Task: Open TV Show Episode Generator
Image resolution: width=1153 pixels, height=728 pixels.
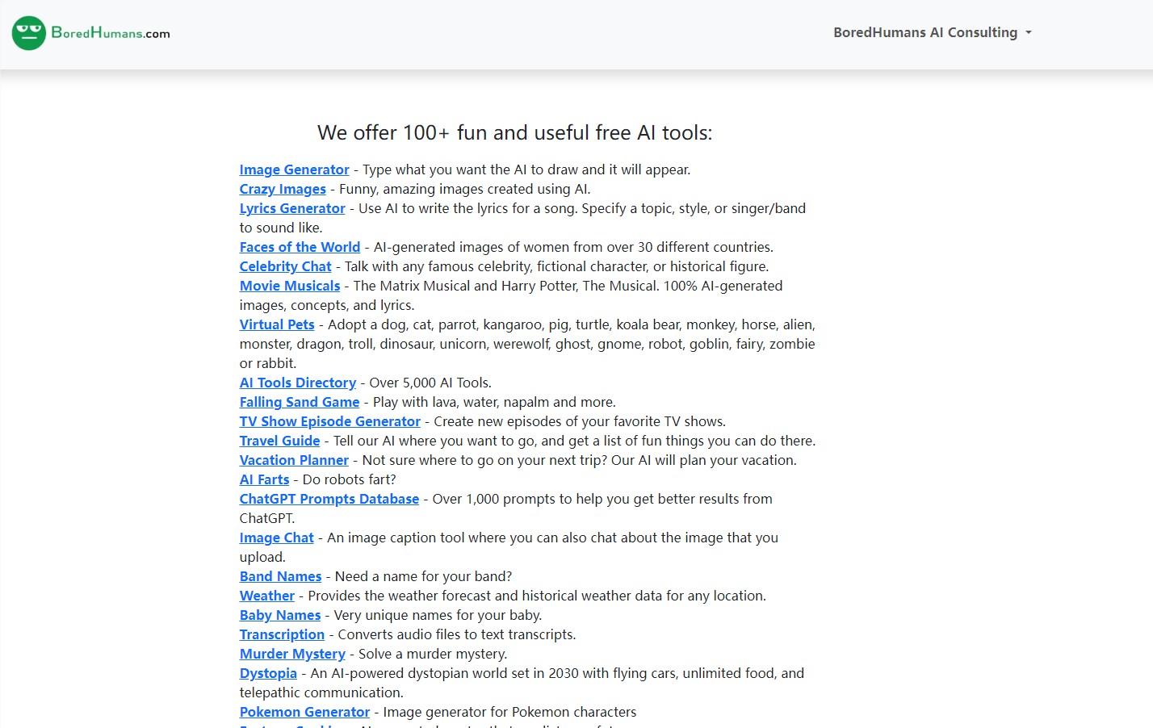Action: click(330, 421)
